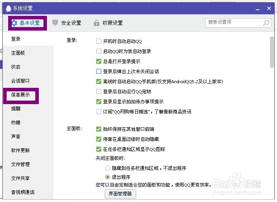Open 热键 settings in sidebar

tap(28, 123)
